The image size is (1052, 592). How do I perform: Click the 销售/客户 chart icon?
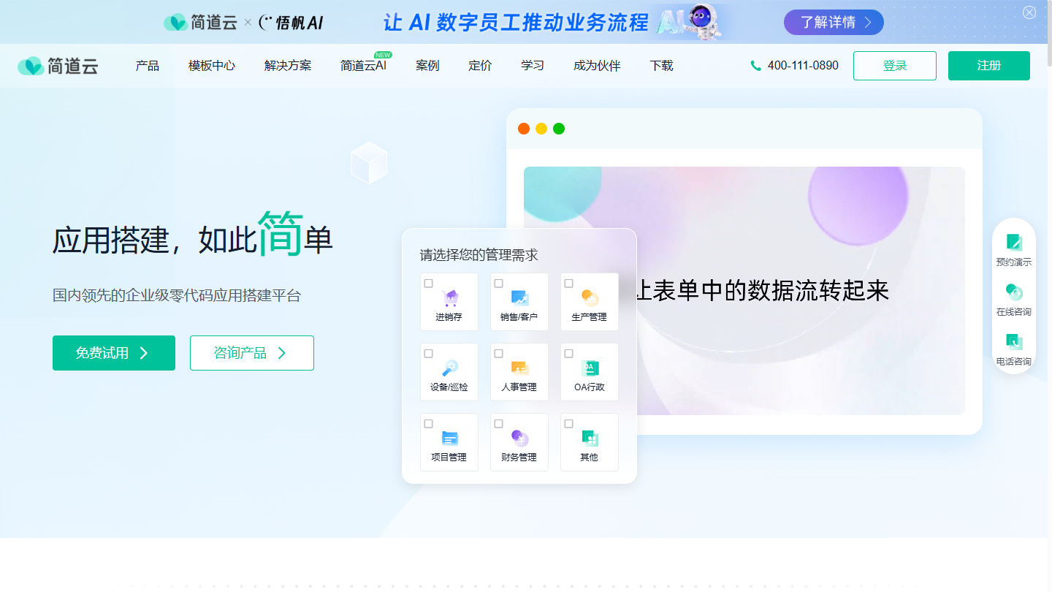pos(519,298)
